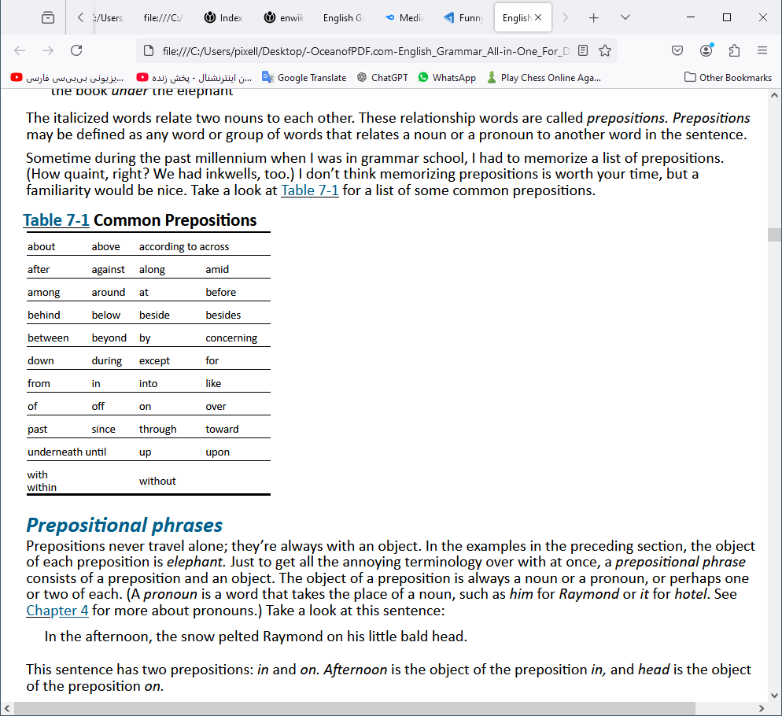Open a new tab with the plus button
This screenshot has width=782, height=716.
click(593, 18)
